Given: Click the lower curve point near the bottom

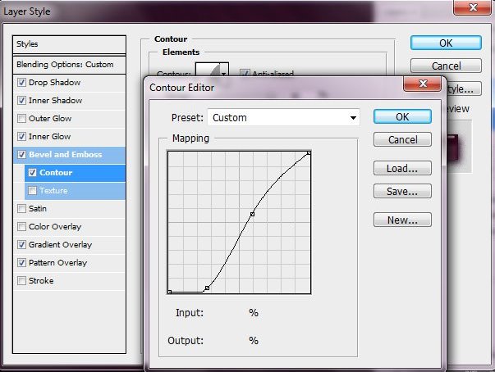Looking at the screenshot, I should [207, 288].
